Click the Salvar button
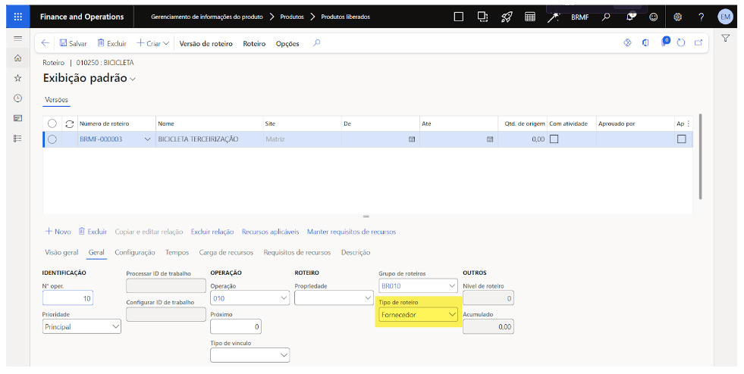This screenshot has width=744, height=374. point(73,44)
